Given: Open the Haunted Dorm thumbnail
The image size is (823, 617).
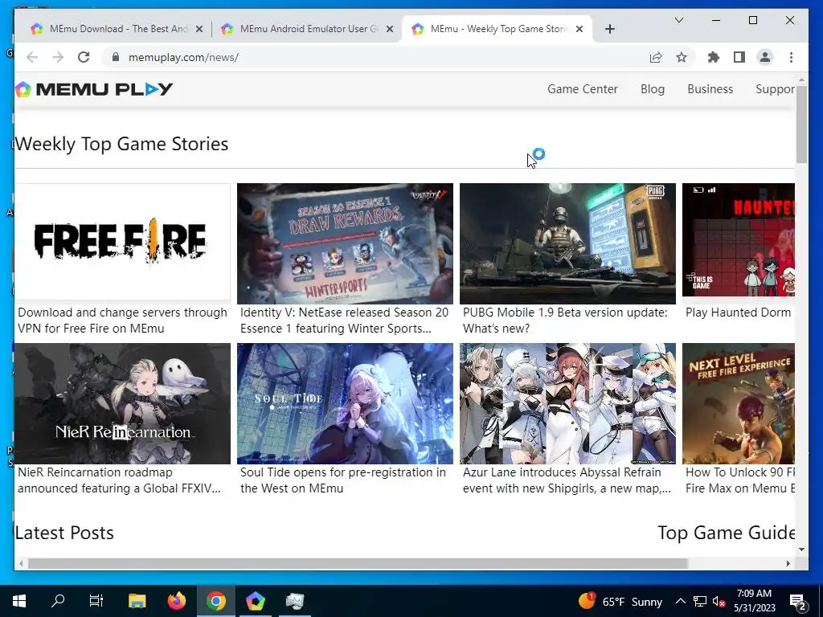Looking at the screenshot, I should coord(739,239).
